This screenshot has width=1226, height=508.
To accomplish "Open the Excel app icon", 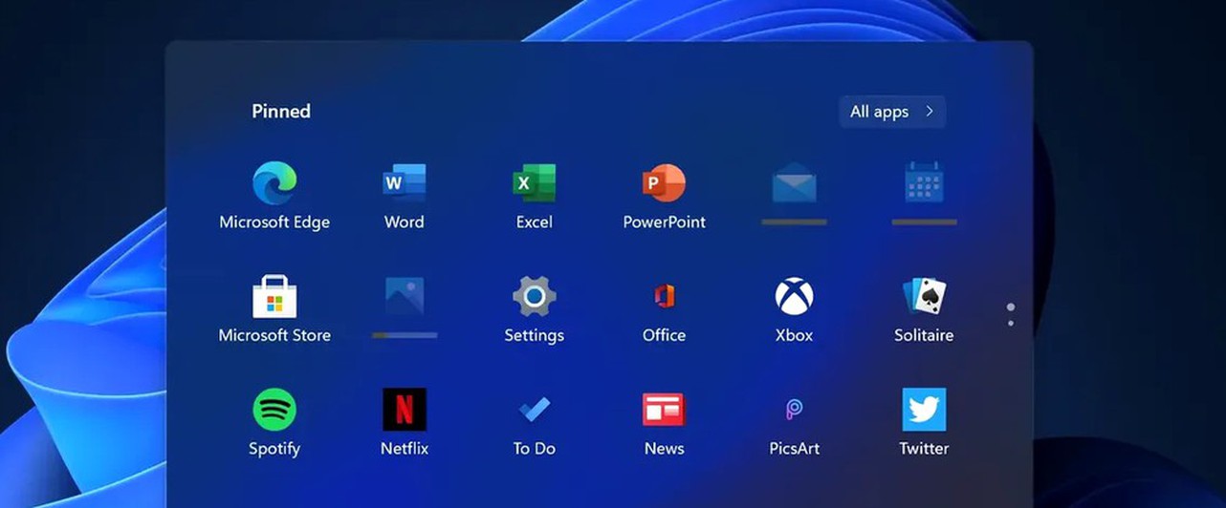I will 535,182.
